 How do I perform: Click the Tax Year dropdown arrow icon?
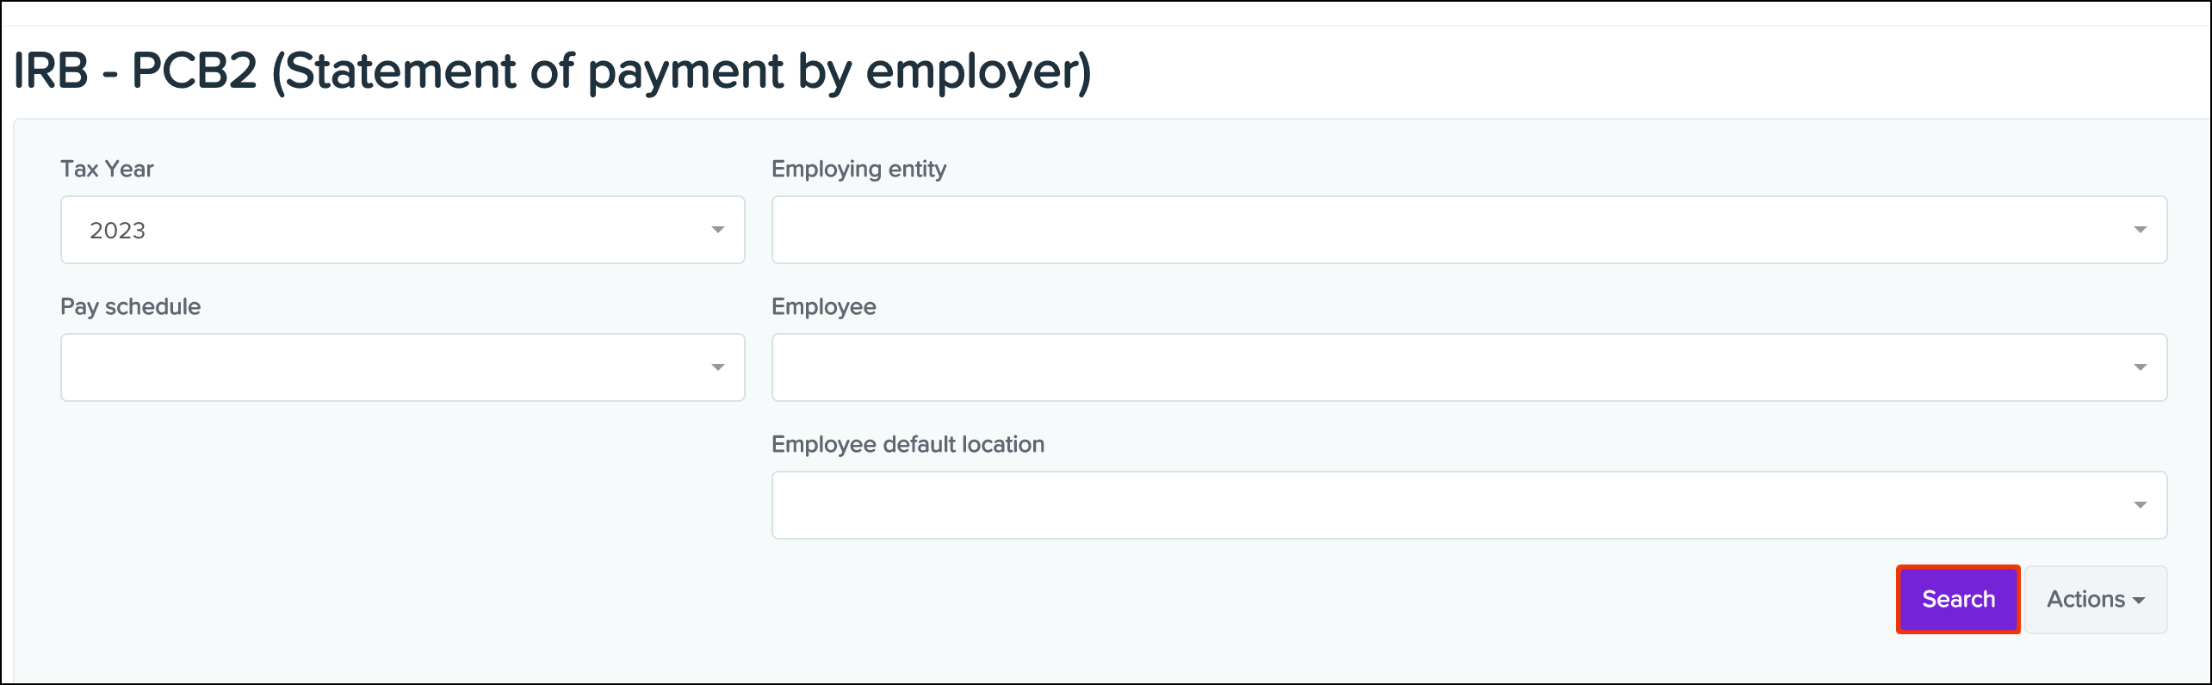(x=717, y=230)
